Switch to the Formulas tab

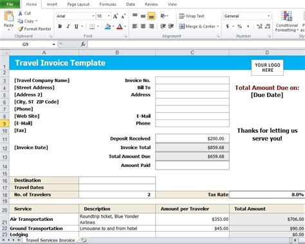click(107, 4)
